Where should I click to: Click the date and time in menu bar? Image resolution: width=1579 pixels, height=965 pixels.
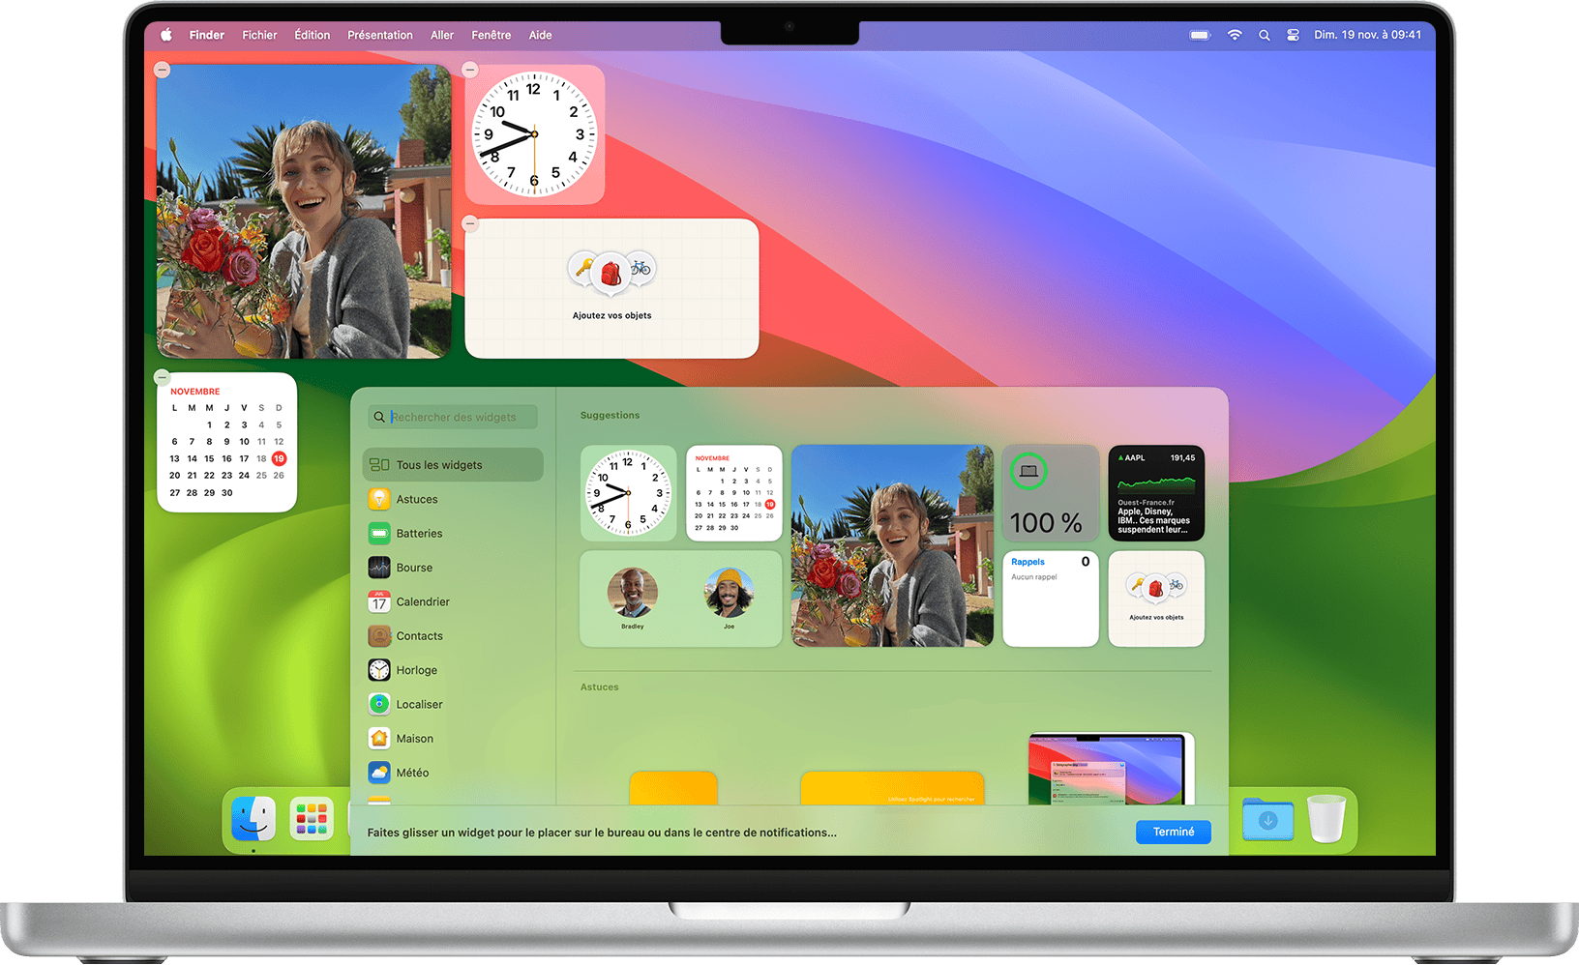(x=1367, y=35)
